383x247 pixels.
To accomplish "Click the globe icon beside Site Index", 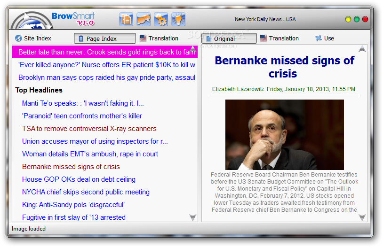I will point(18,39).
